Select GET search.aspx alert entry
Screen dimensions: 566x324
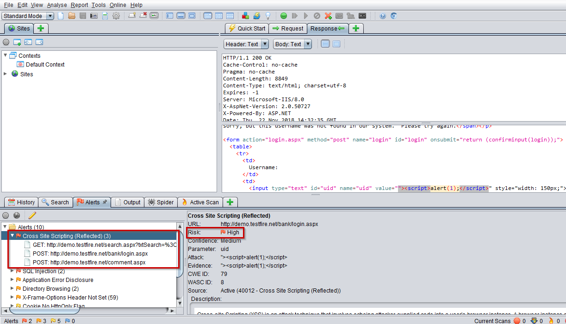point(100,245)
